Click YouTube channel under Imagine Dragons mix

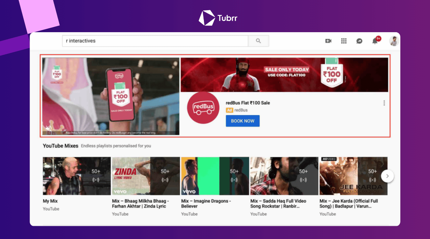pos(189,214)
